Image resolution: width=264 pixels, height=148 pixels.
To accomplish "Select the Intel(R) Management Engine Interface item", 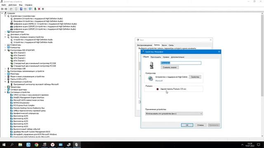I will coord(29,97).
